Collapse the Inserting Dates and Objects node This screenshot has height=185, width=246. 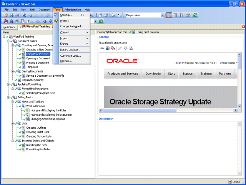[13, 141]
